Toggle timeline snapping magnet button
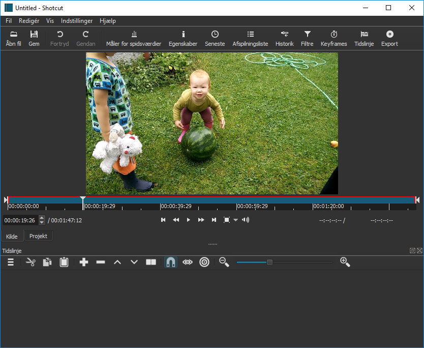Image resolution: width=424 pixels, height=348 pixels. [171, 262]
